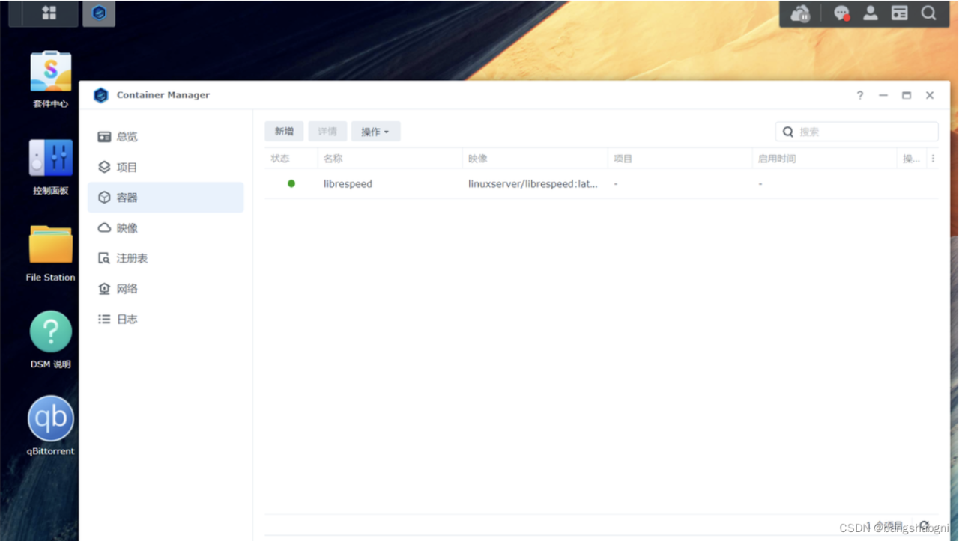Open user account options icon
The width and height of the screenshot is (959, 541).
[870, 13]
